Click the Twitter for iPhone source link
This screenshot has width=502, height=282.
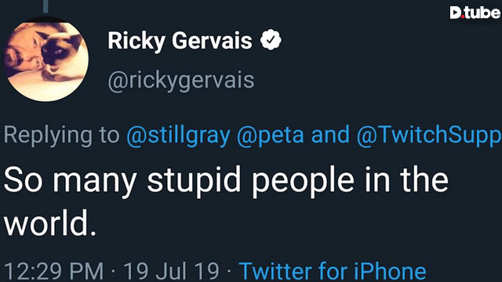(x=333, y=271)
